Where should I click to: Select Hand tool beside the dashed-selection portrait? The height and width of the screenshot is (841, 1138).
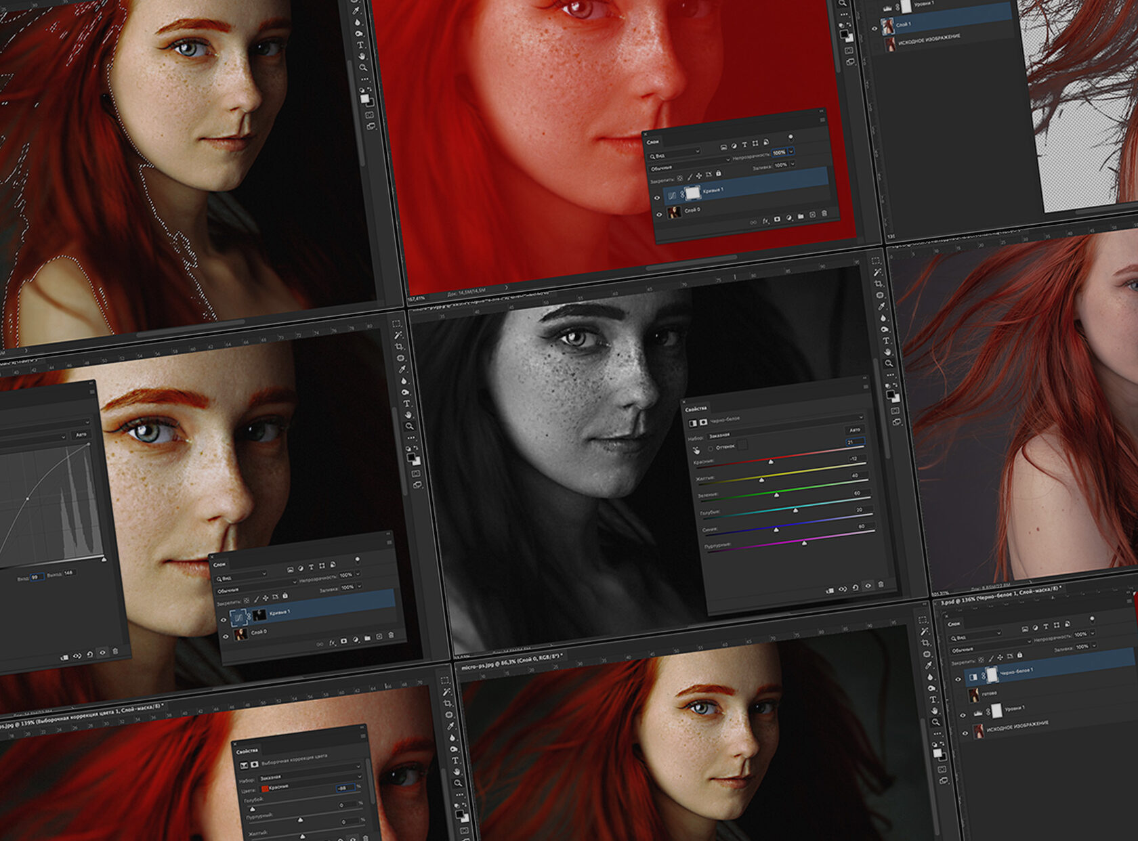(x=362, y=56)
